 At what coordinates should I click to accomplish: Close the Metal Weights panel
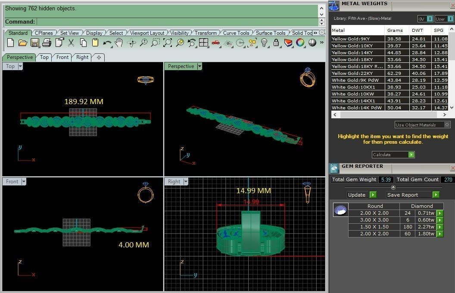pyautogui.click(x=453, y=6)
